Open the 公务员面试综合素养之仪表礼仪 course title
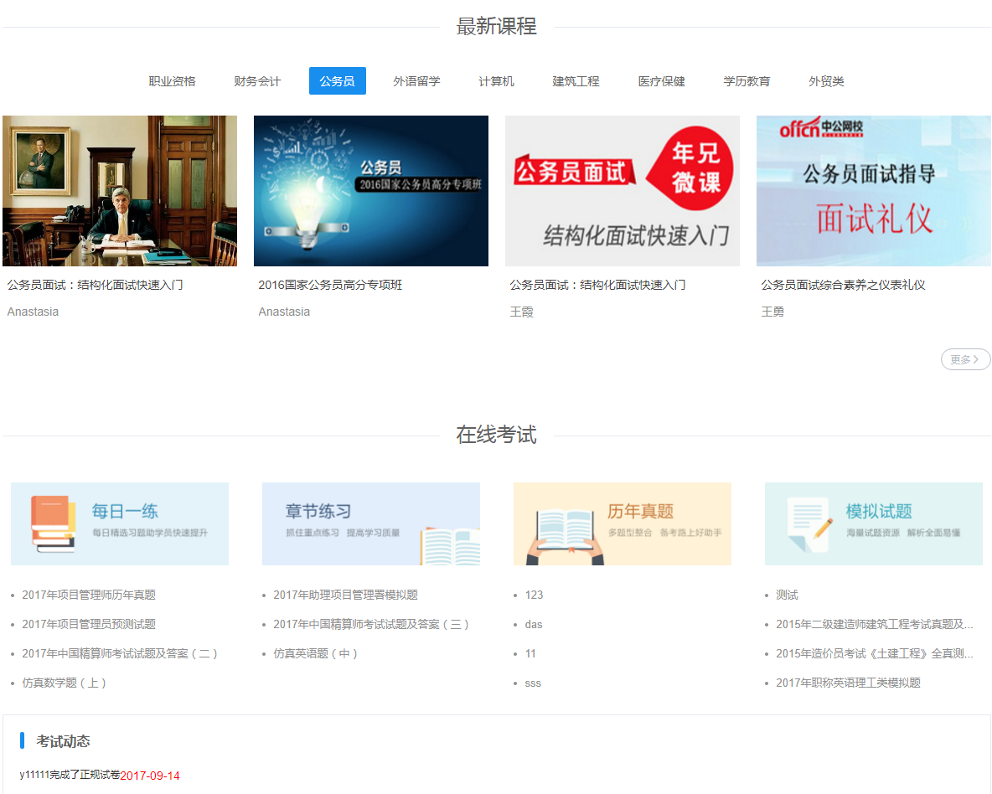992x794 pixels. point(843,285)
